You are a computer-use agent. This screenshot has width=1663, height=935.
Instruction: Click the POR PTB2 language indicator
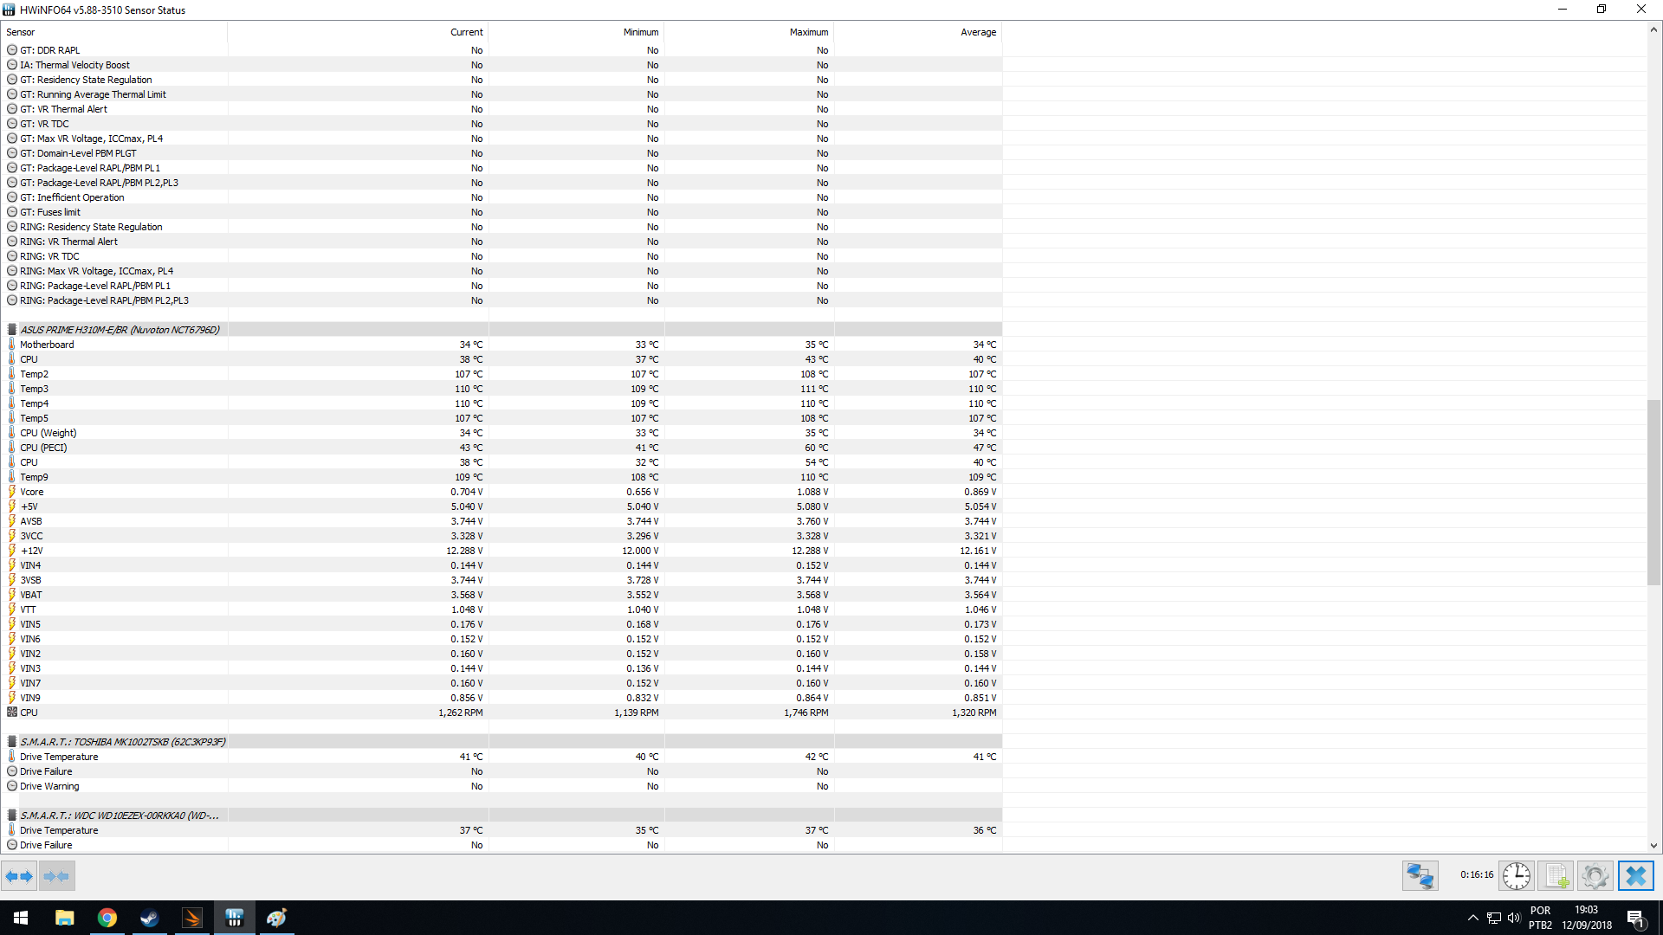[x=1540, y=918]
